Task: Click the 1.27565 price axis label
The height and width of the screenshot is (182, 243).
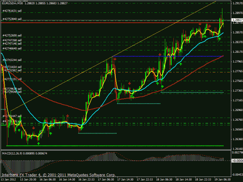Action: [238, 81]
